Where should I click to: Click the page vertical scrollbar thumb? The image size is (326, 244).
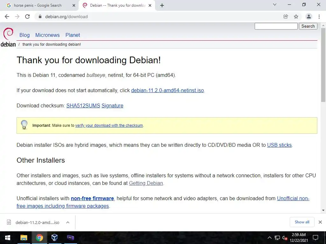(x=323, y=65)
